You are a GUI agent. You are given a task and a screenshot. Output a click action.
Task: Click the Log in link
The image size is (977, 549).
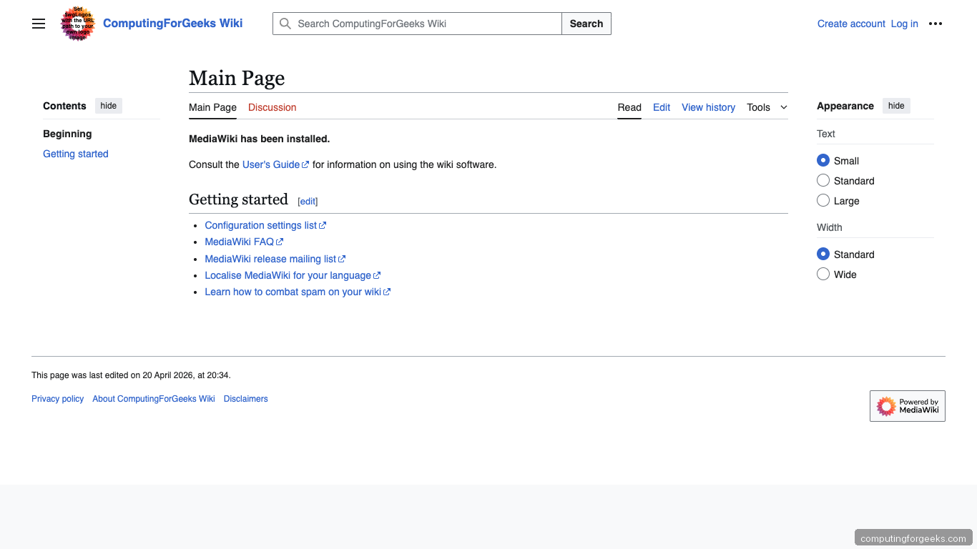pos(904,24)
